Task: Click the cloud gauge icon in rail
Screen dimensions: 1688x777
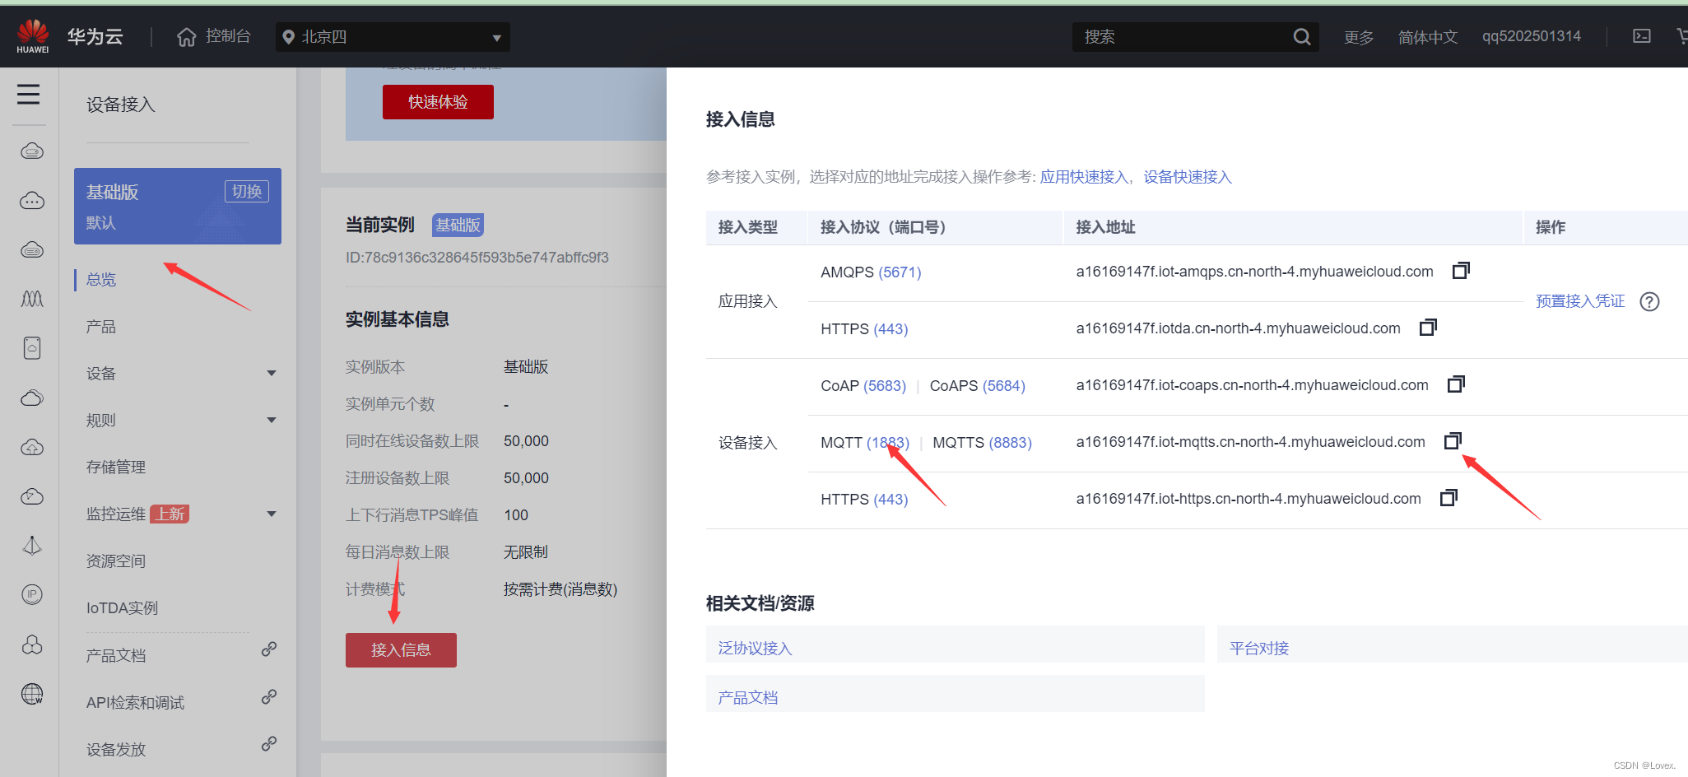Action: point(32,496)
